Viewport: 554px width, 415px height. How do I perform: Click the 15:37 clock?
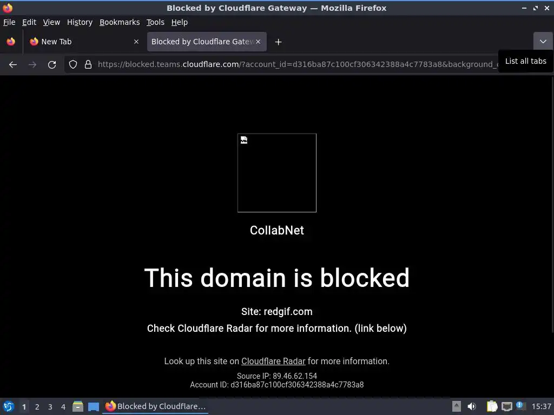pos(541,407)
